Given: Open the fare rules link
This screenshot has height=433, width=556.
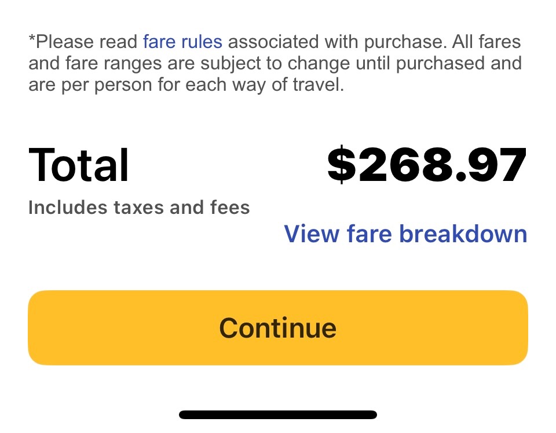Looking at the screenshot, I should click(182, 42).
